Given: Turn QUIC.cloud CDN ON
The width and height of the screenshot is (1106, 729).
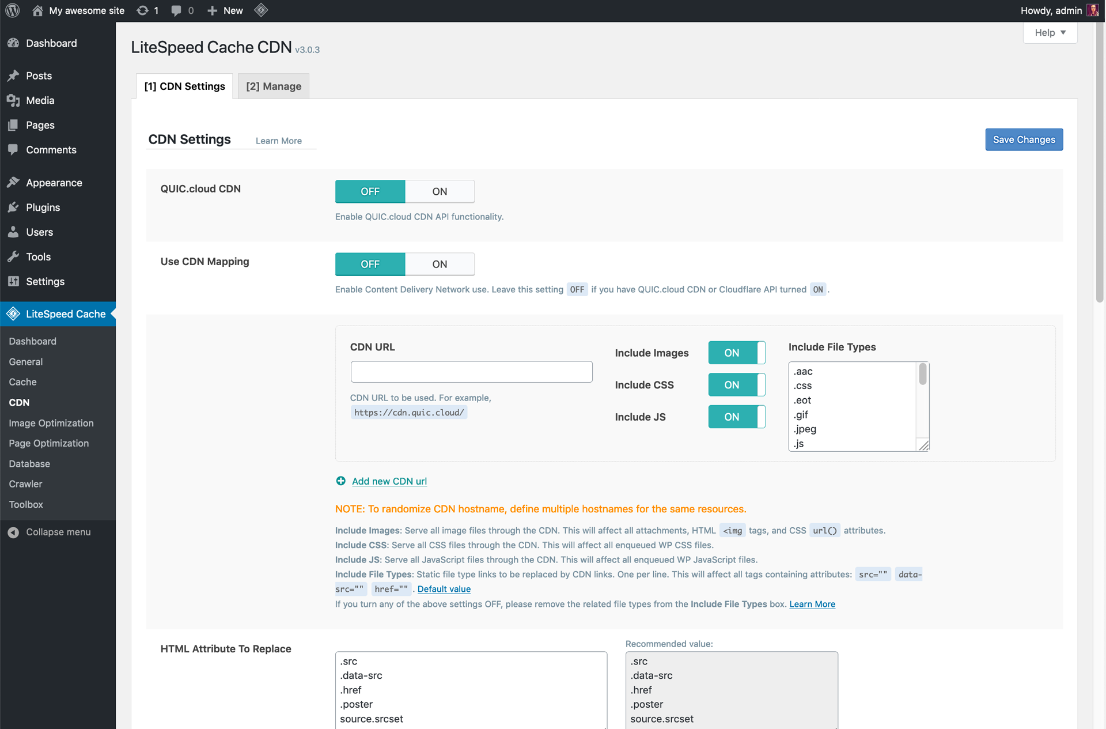Looking at the screenshot, I should [440, 191].
